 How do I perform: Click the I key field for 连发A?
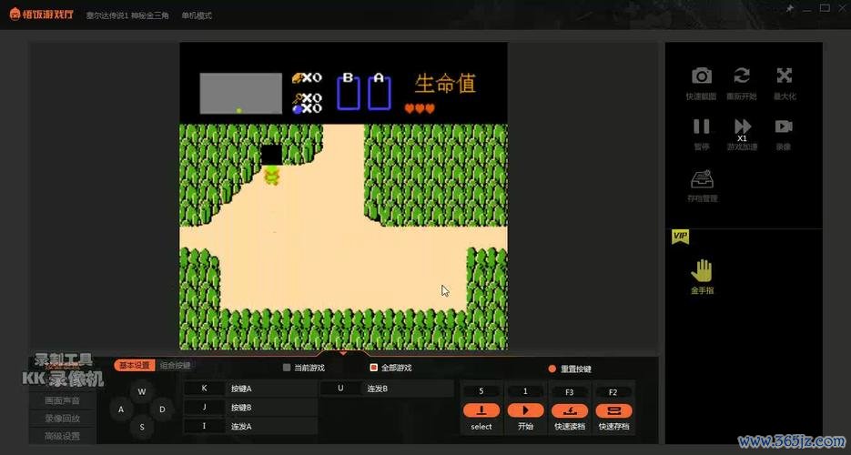(x=204, y=426)
